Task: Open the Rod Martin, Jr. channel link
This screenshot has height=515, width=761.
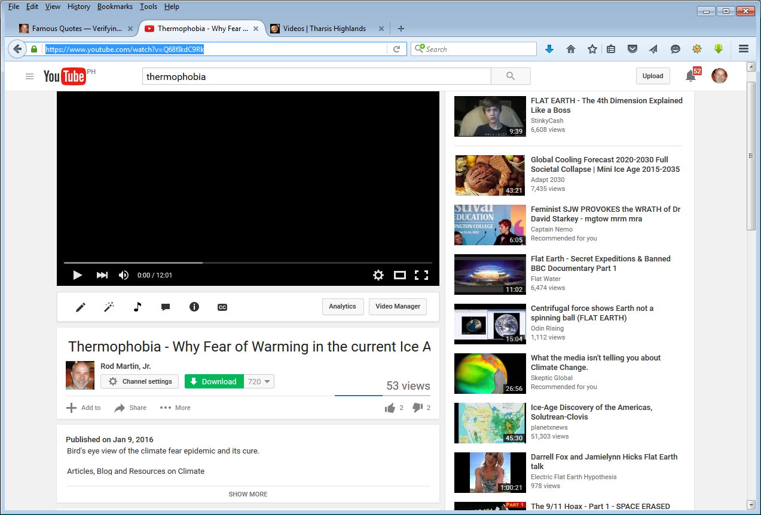Action: 126,366
